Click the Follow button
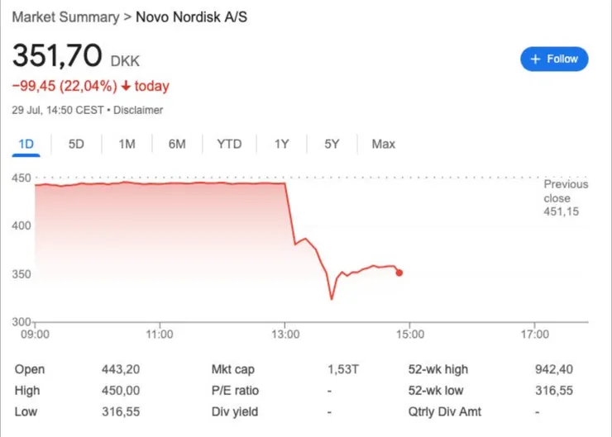The width and height of the screenshot is (612, 437). coord(554,59)
